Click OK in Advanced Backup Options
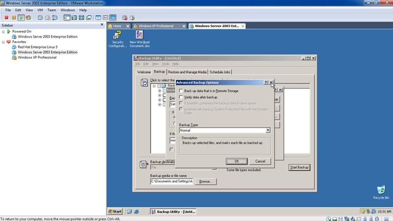393x221 pixels. (x=236, y=161)
